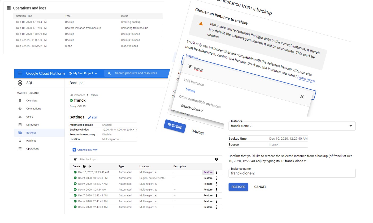373x223 pixels.
Task: Click the help icon next to Created header
Action: pos(84,166)
